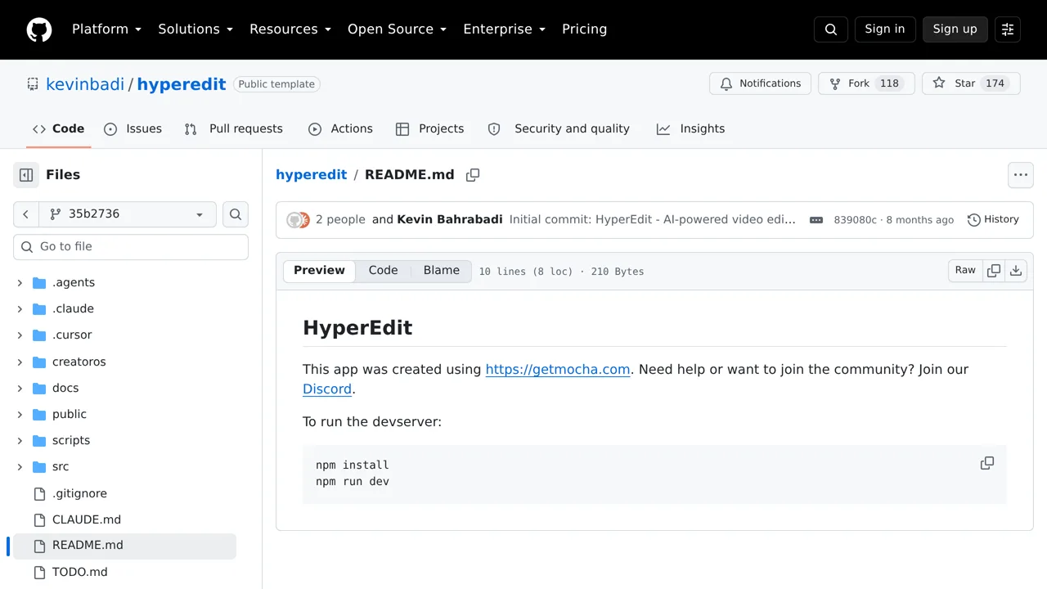This screenshot has width=1047, height=589.
Task: Click the .agents folder icon
Action: (39, 283)
